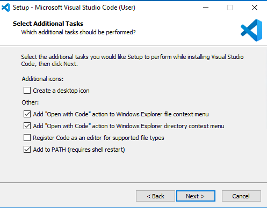Proceed with the Next > button

tap(196, 196)
